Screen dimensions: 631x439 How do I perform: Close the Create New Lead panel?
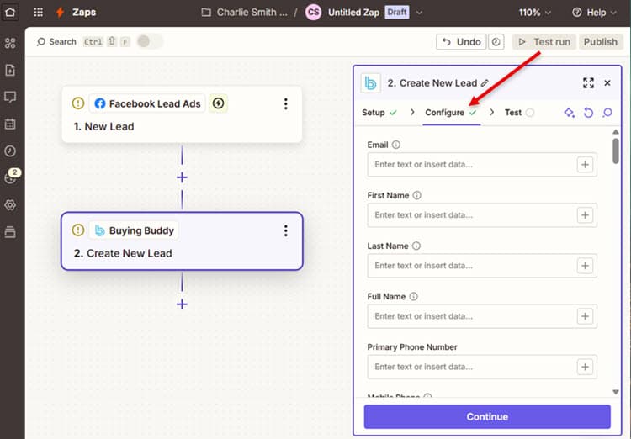[x=607, y=83]
